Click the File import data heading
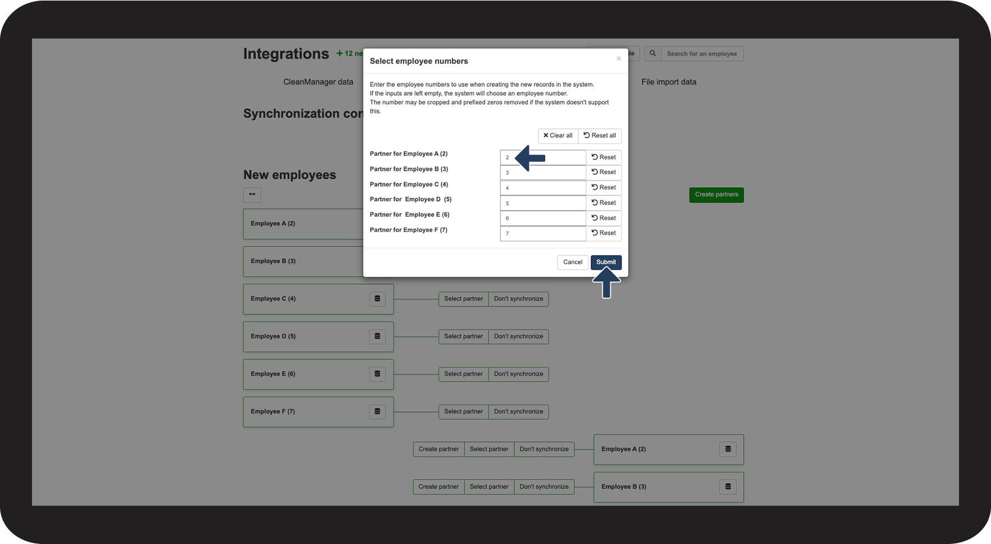The image size is (991, 544). [669, 82]
